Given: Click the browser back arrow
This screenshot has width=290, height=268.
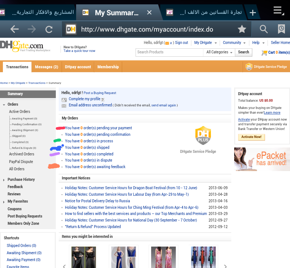Looking at the screenshot, I should [x=14, y=29].
